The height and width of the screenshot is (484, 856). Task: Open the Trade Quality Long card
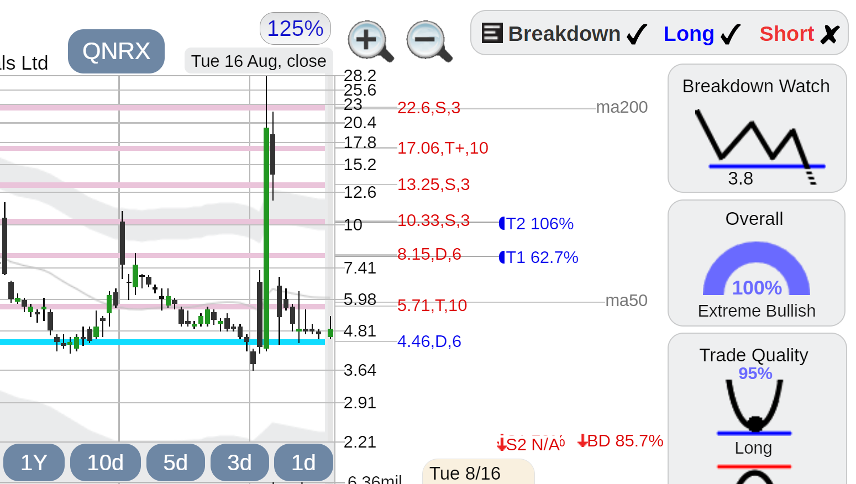(757, 409)
